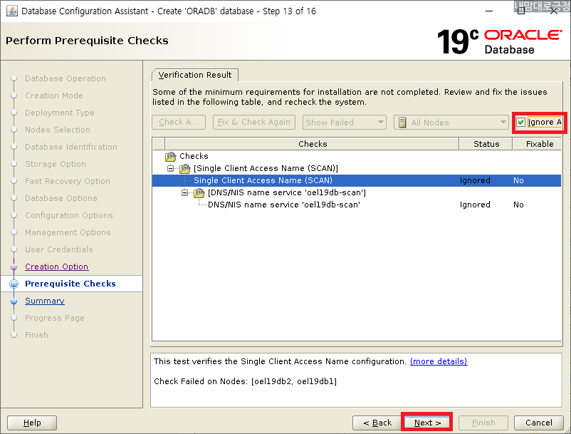
Task: Click the Java app icon in title bar
Action: point(11,11)
